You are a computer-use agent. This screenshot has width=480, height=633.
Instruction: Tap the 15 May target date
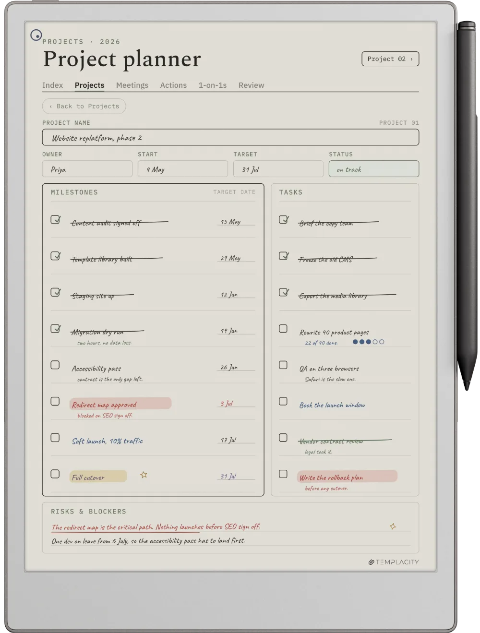(231, 222)
